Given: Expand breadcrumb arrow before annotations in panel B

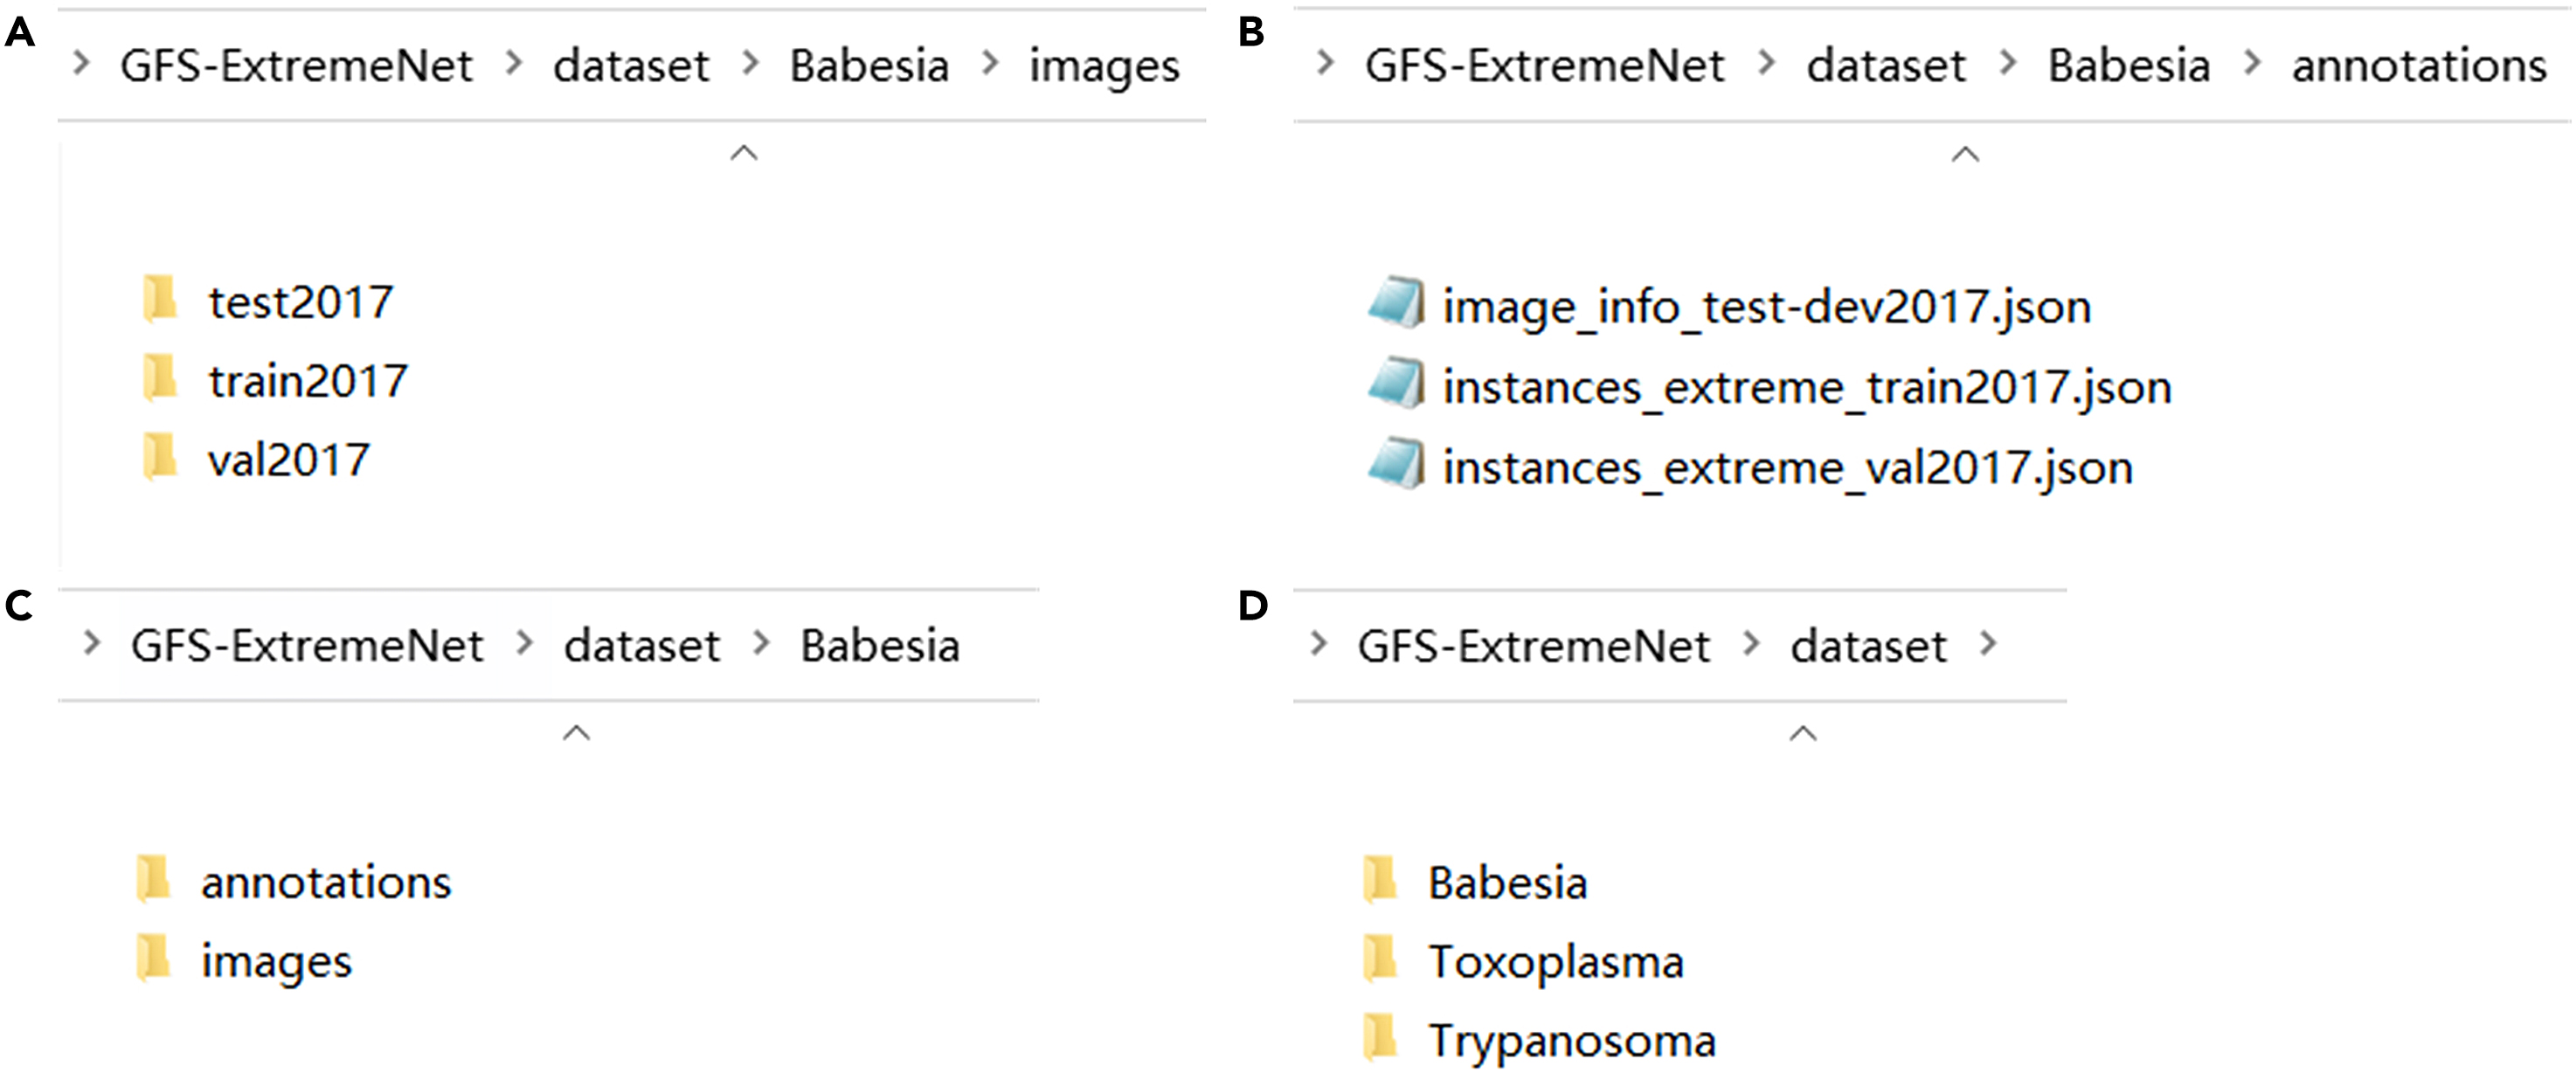Looking at the screenshot, I should click(2252, 64).
